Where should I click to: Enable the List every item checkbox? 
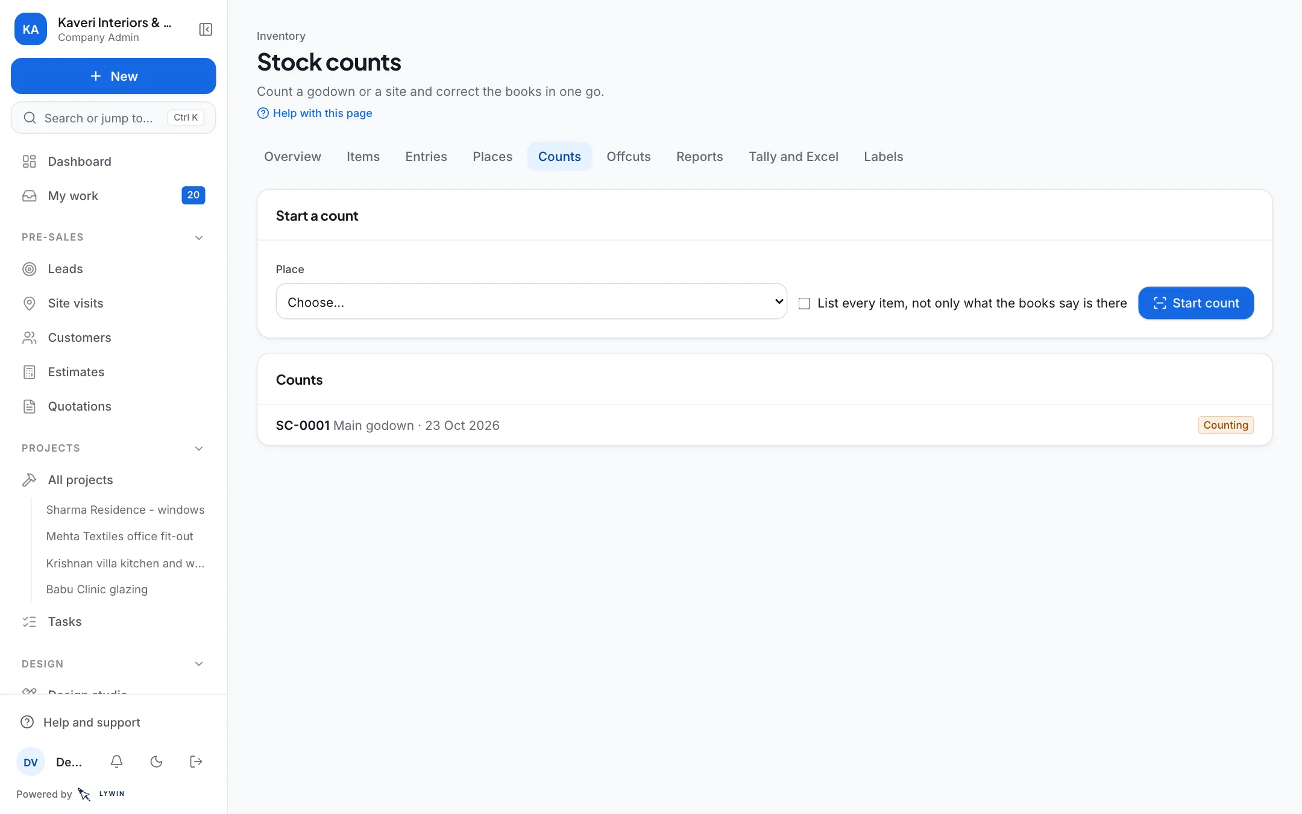click(x=804, y=303)
